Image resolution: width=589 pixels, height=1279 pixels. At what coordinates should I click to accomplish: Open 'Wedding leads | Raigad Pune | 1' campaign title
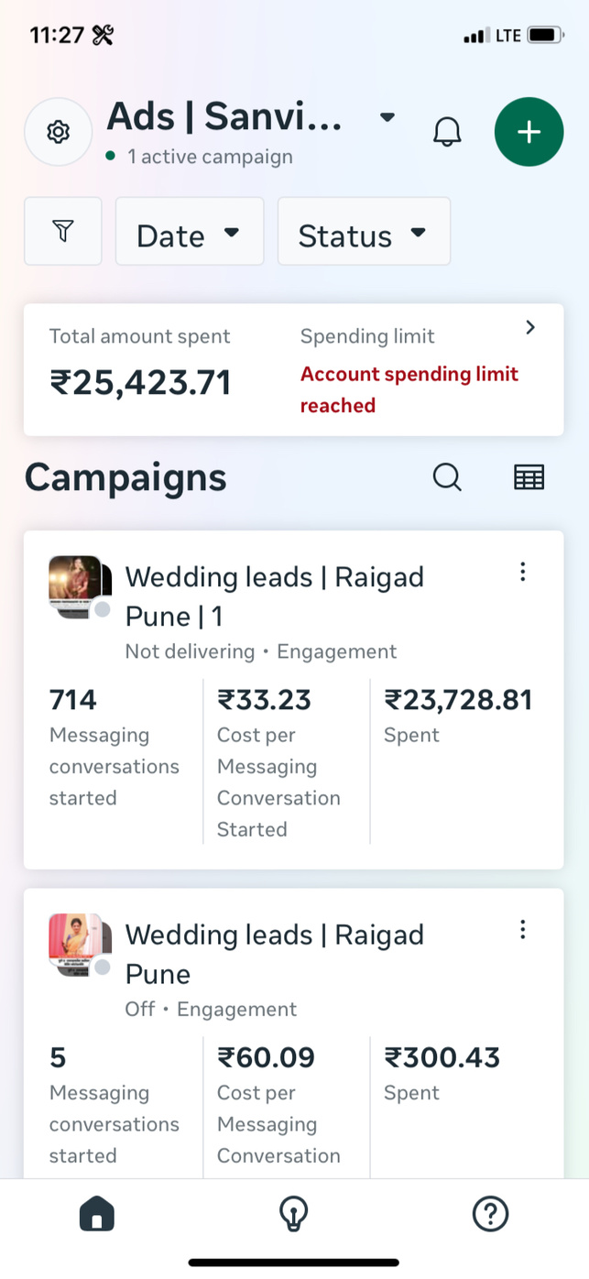click(274, 596)
